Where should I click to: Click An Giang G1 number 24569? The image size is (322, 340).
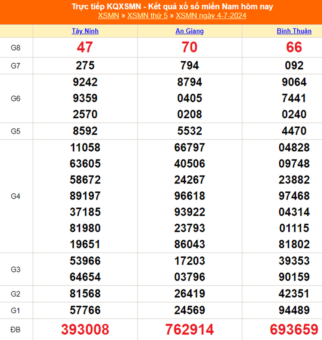point(189,310)
